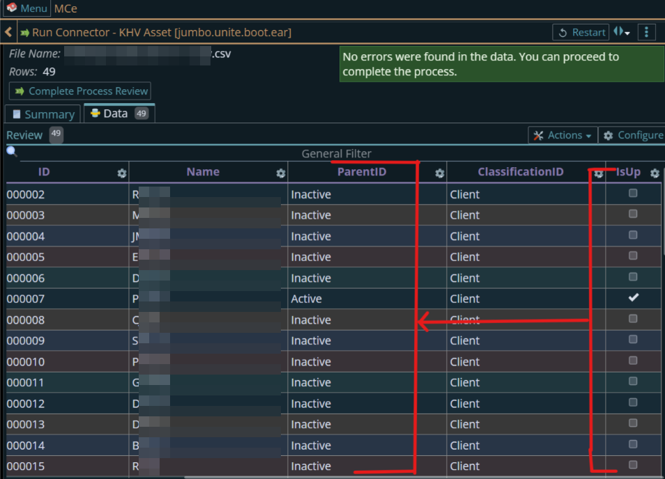The width and height of the screenshot is (665, 479).
Task: Toggle IsUp checkbox for row 000010
Action: [x=633, y=361]
